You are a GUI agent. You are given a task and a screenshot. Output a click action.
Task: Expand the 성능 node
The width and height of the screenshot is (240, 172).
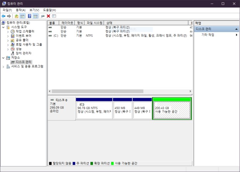tap(8, 49)
